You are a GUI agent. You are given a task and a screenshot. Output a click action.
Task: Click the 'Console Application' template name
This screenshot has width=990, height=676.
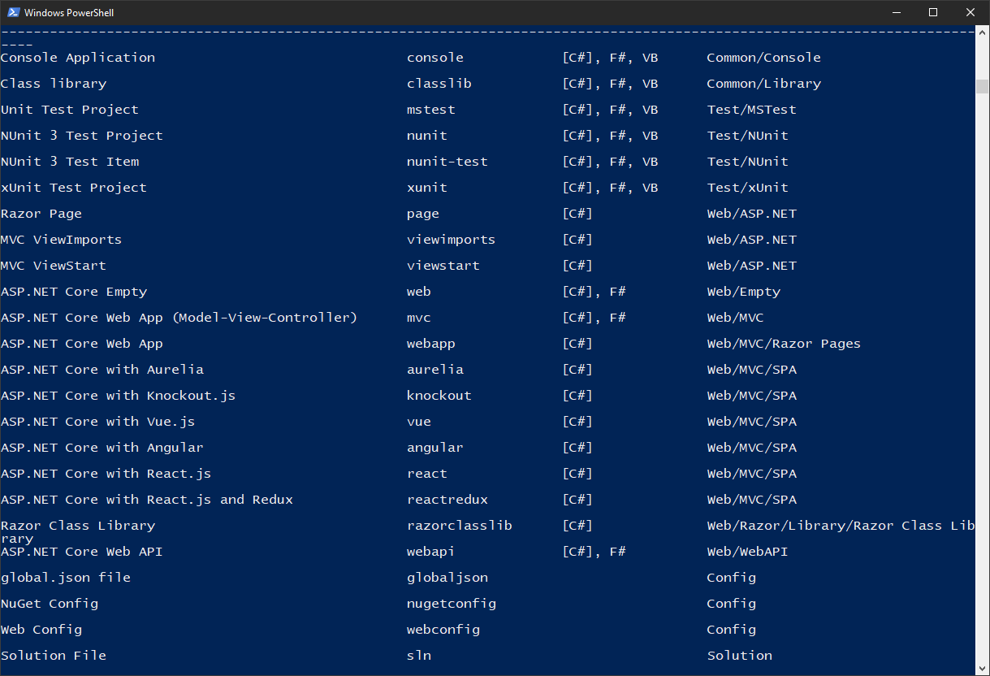(x=78, y=58)
